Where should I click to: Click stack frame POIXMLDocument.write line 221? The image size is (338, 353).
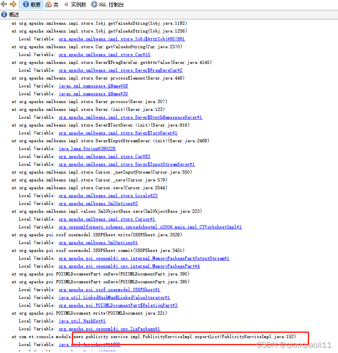point(89,313)
